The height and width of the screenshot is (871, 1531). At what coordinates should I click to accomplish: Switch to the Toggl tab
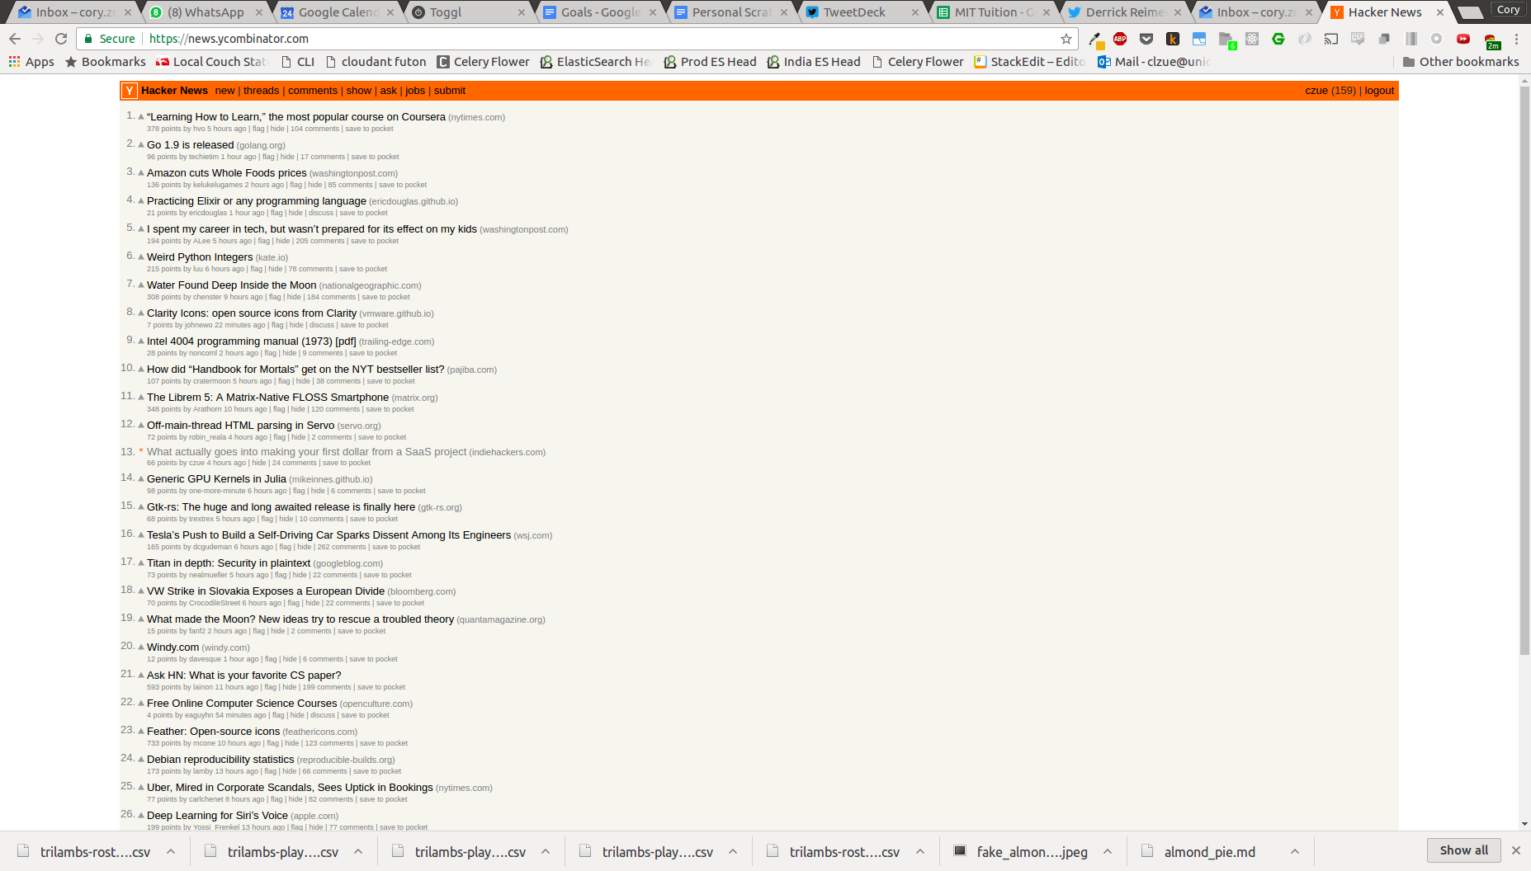(469, 12)
